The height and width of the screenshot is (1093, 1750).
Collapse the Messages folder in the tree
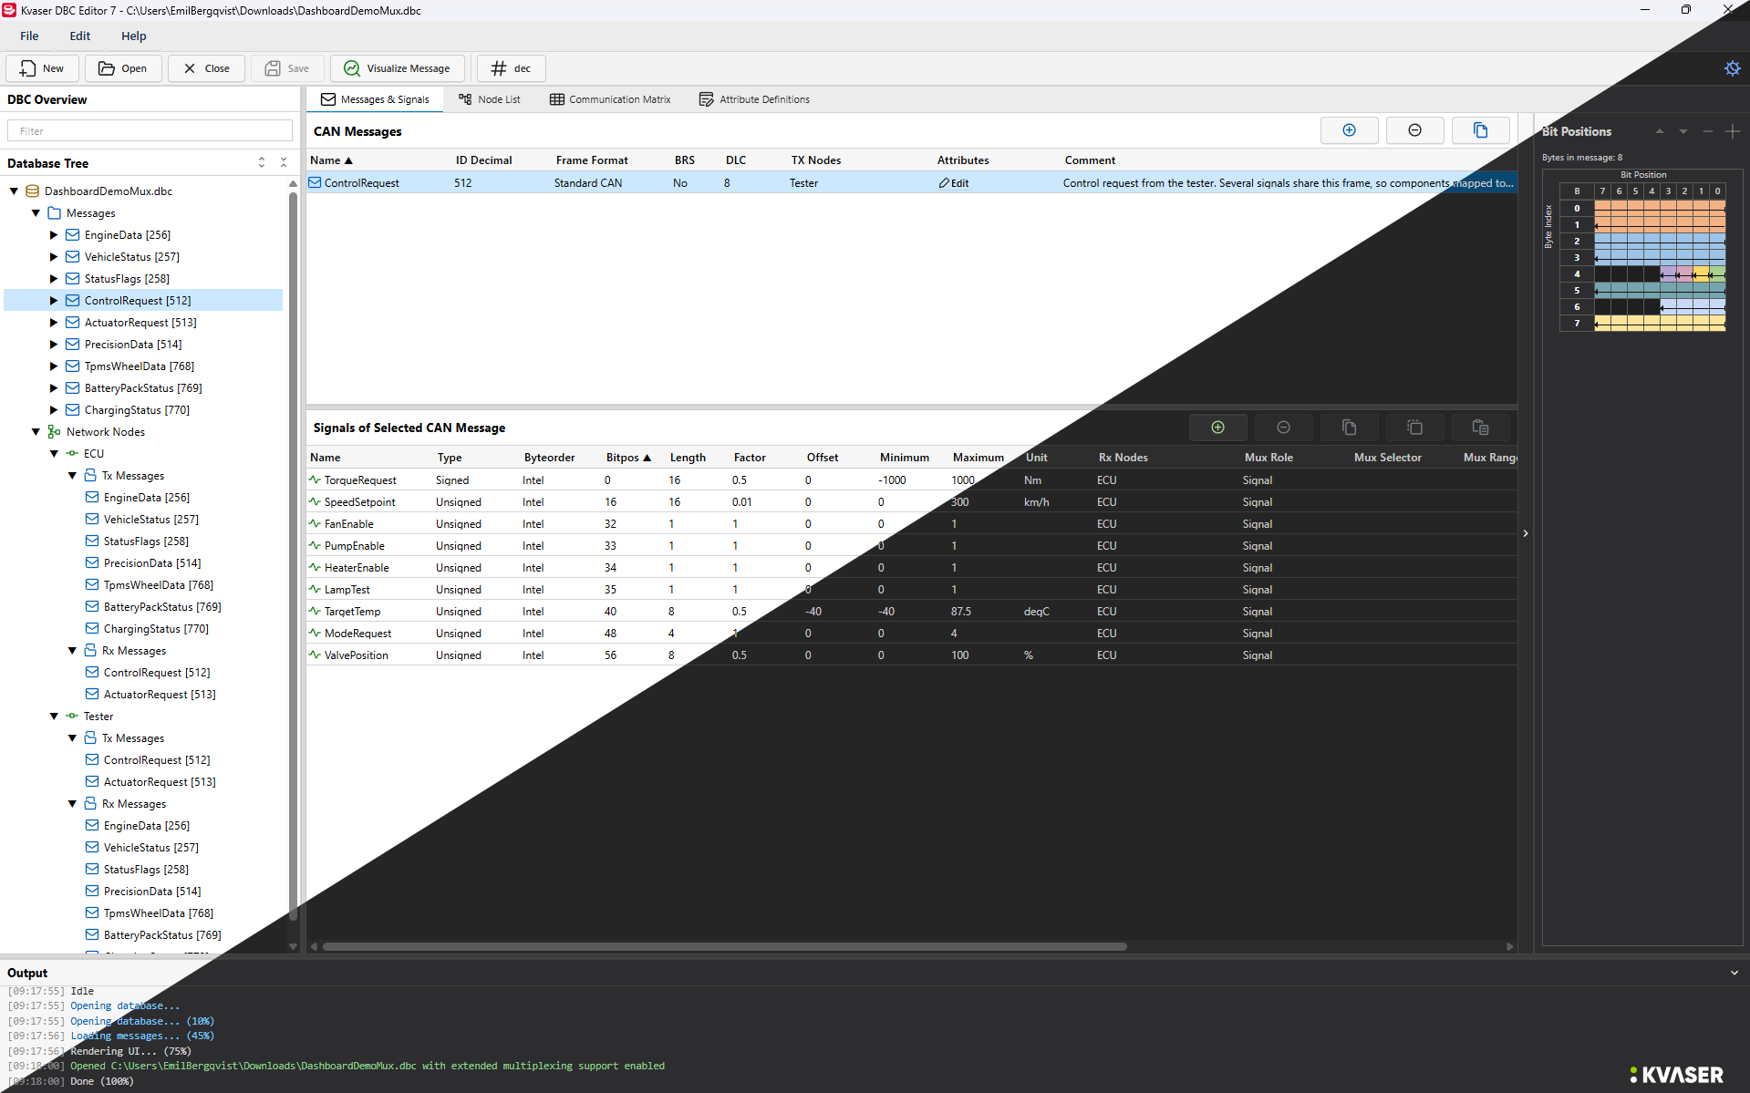point(36,213)
